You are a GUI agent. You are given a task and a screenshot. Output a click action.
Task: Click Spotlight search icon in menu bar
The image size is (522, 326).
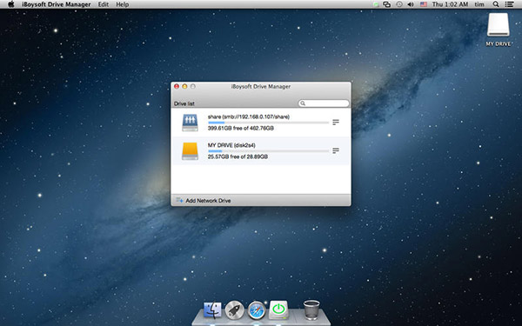pyautogui.click(x=496, y=4)
